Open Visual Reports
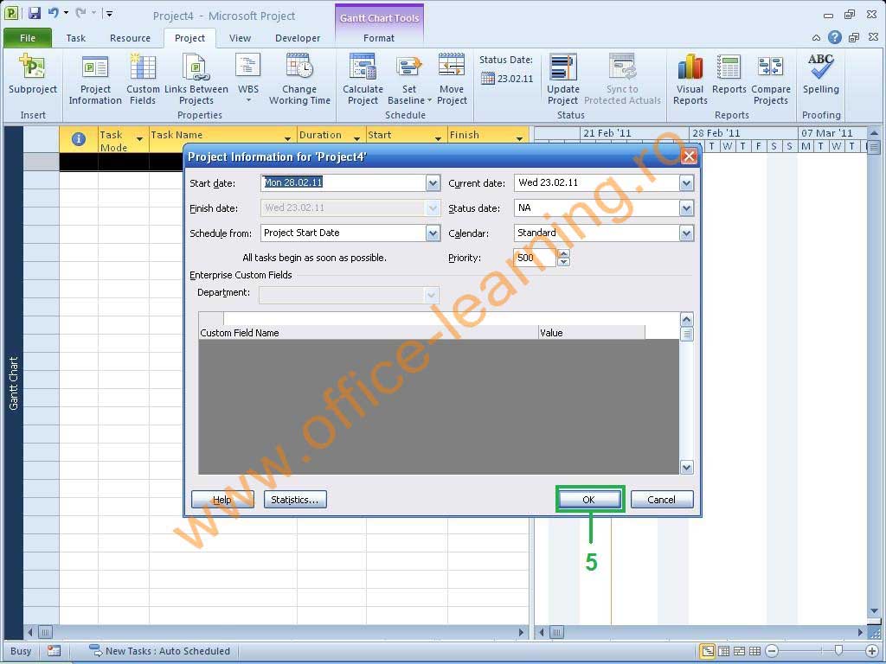Image resolution: width=886 pixels, height=664 pixels. click(690, 79)
